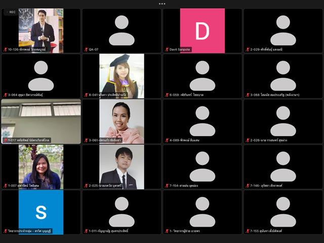Click the muted mic icon next to Davit Sanpote
Viewport: 324px width, 243px height.
(x=167, y=50)
